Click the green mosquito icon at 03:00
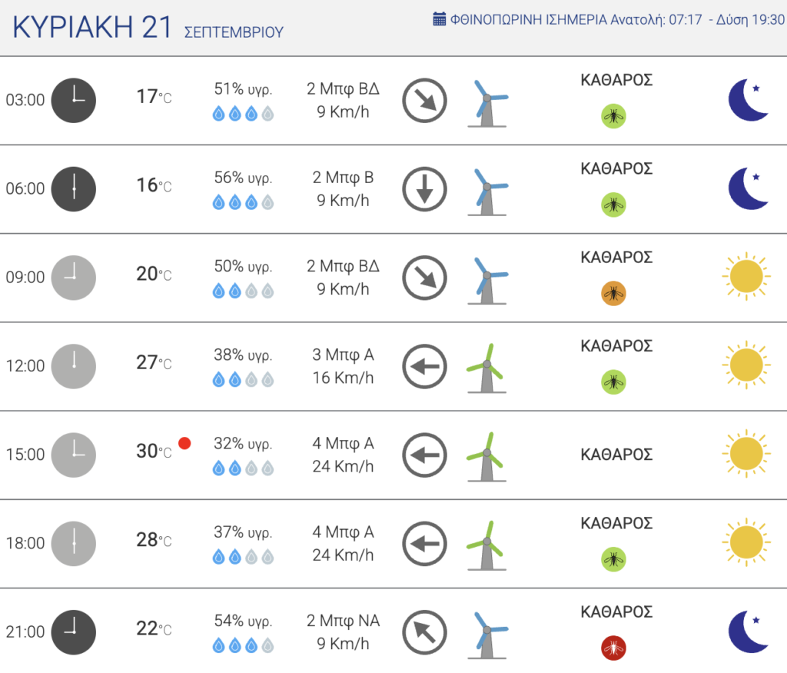Screen dimensions: 787x673 tap(613, 116)
